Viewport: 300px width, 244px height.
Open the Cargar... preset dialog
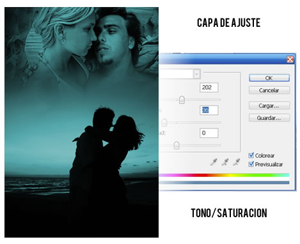(269, 105)
